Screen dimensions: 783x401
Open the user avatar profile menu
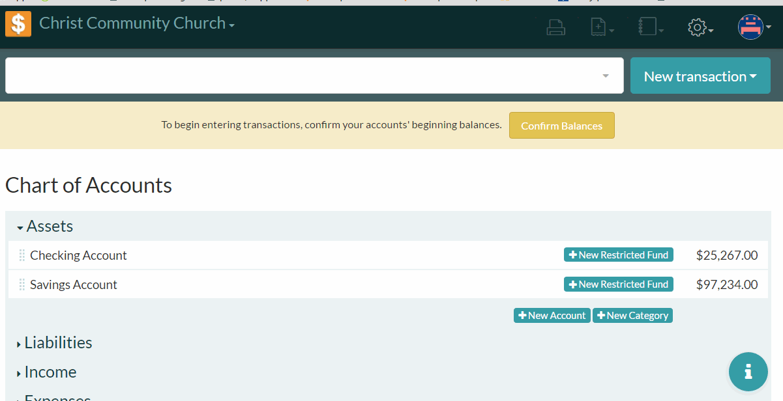click(754, 27)
